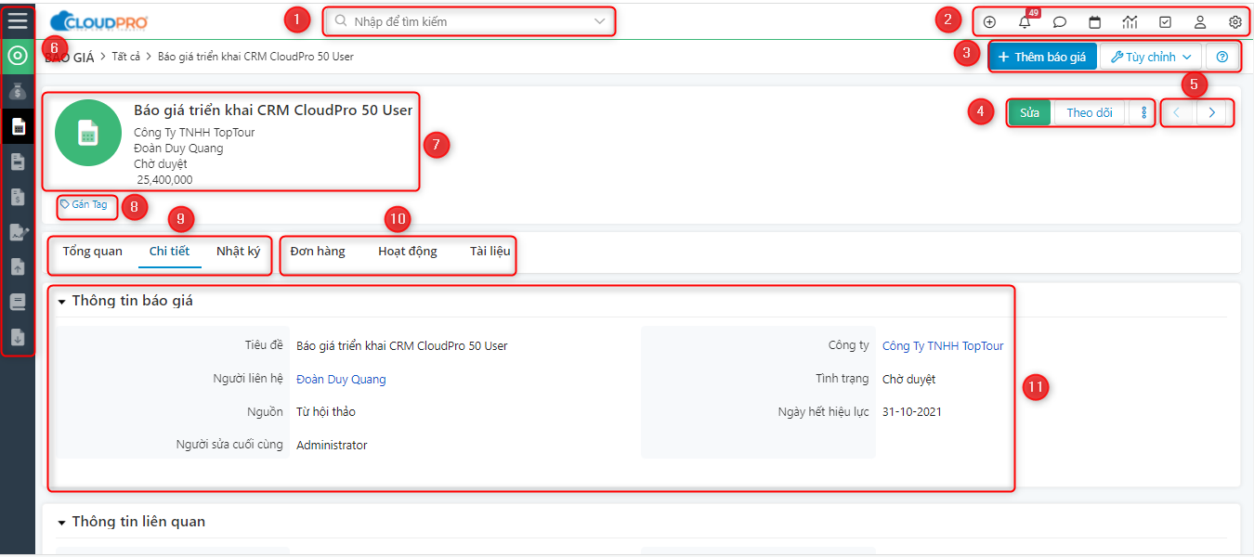This screenshot has height=557, width=1254.
Task: Open the Hoạt động related tab
Action: point(408,252)
